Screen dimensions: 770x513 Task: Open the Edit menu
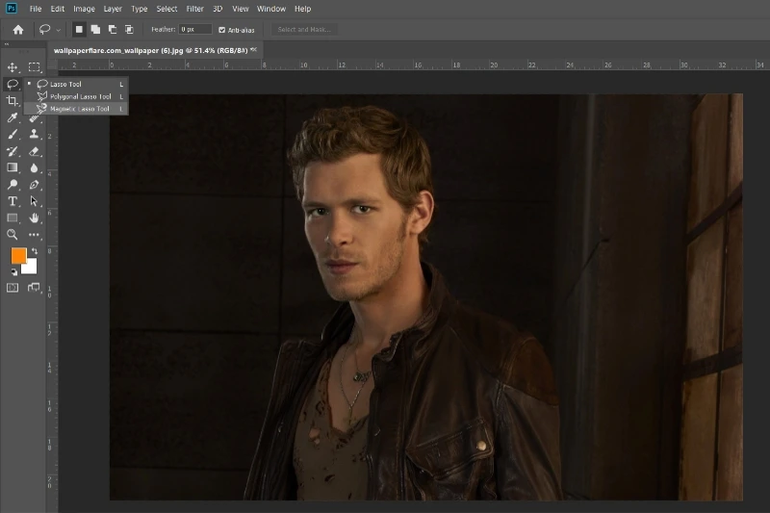pos(58,9)
